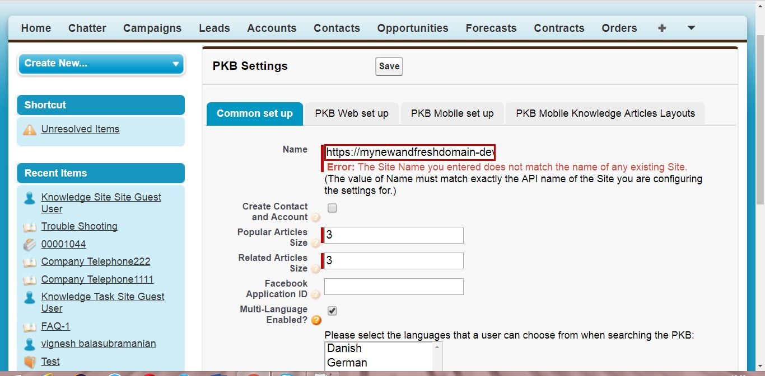Click into the Name input field
This screenshot has width=765, height=376.
[x=410, y=152]
